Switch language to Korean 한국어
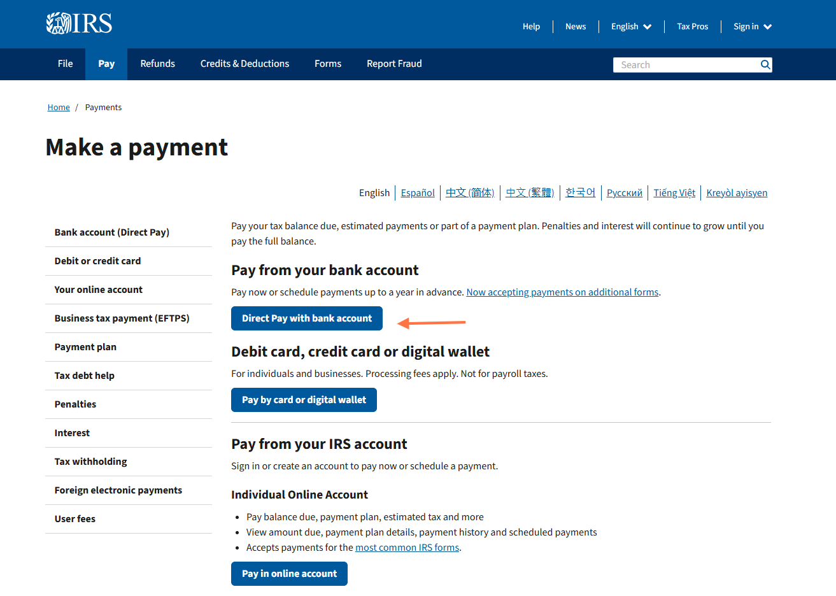 click(x=581, y=193)
